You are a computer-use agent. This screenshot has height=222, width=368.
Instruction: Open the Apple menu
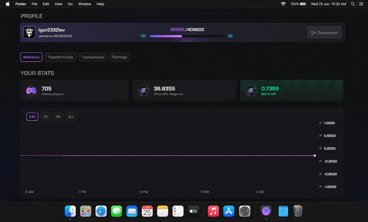pyautogui.click(x=8, y=4)
